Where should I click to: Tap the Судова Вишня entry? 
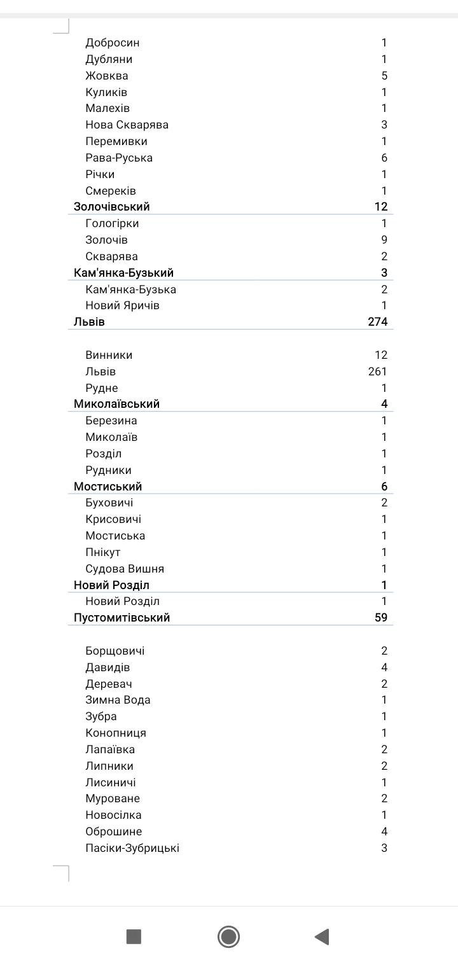tap(125, 569)
